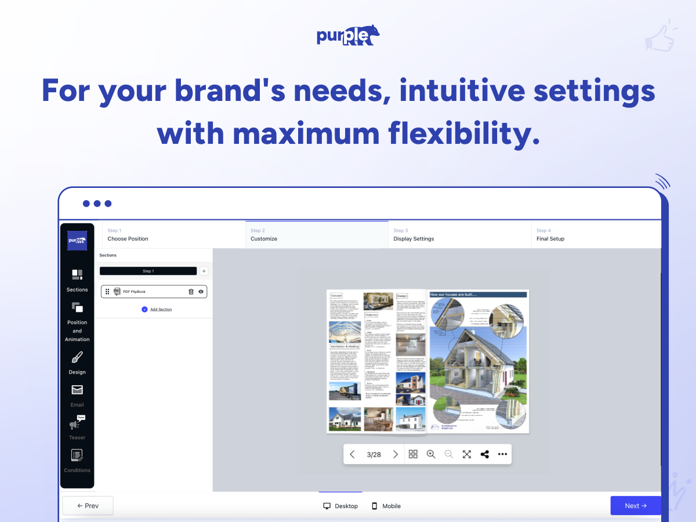
Task: Switch preview to Desktop view
Action: pyautogui.click(x=340, y=506)
